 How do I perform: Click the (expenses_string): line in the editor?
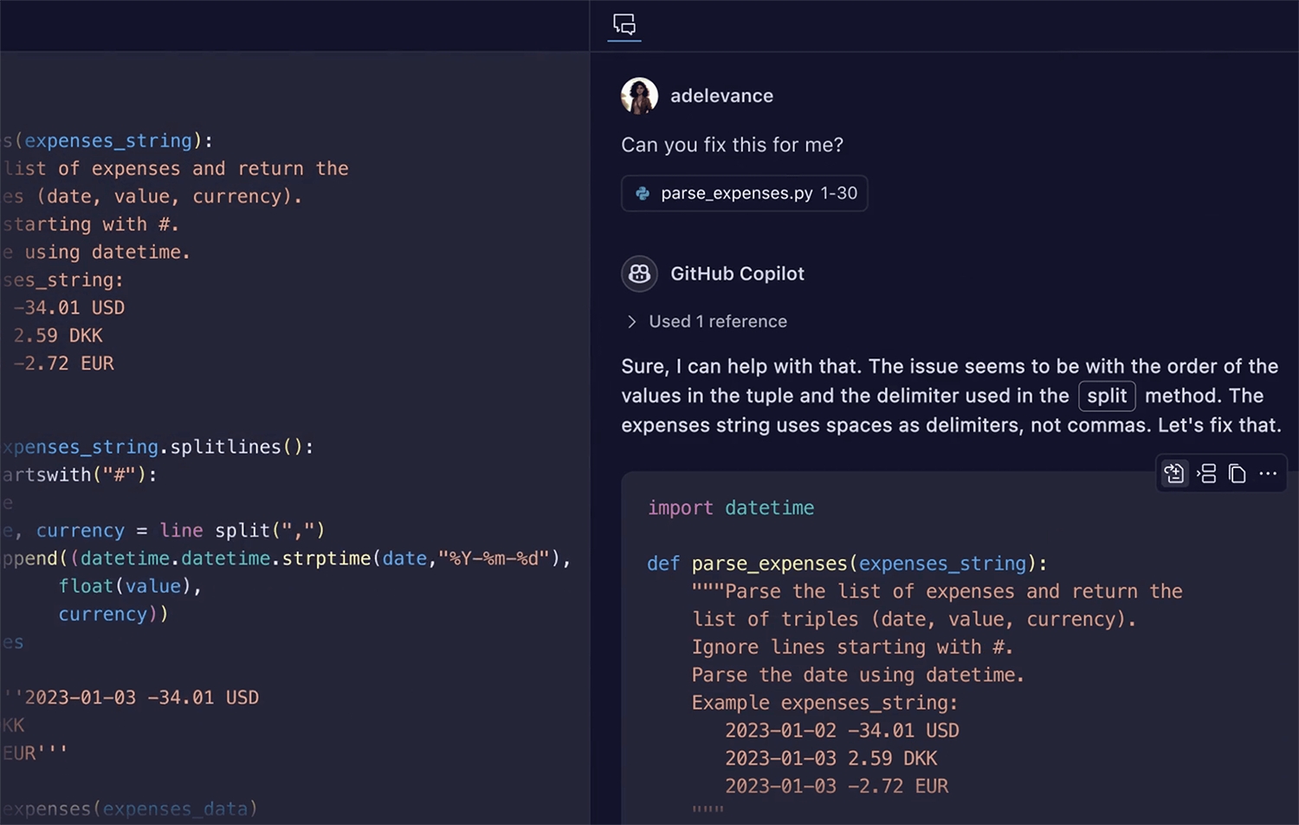click(x=107, y=140)
